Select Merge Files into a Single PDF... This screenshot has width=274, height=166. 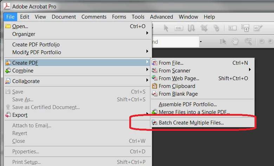[x=202, y=111]
